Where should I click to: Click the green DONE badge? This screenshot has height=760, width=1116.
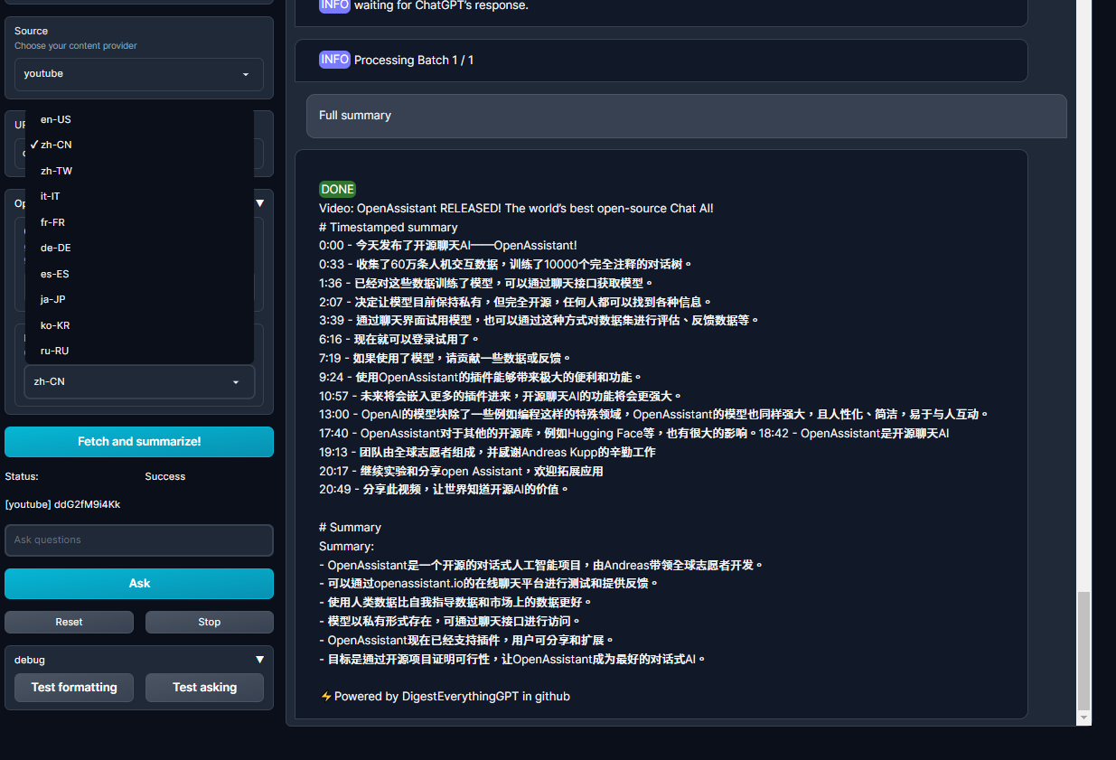tap(338, 190)
